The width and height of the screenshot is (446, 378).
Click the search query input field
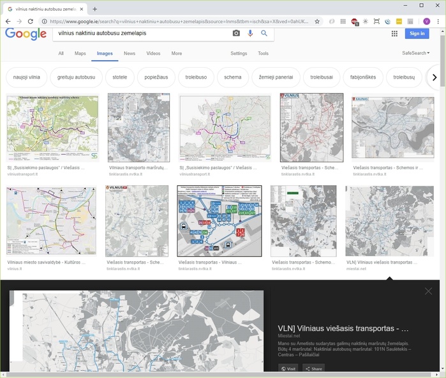[x=142, y=33]
